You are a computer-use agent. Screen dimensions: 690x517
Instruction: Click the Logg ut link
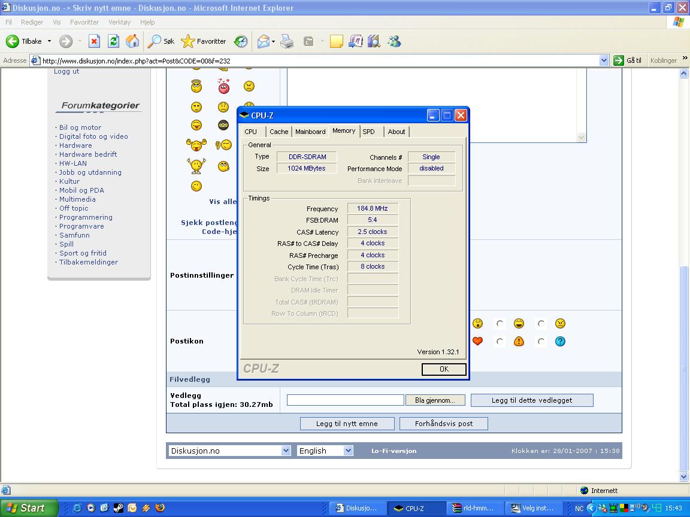click(66, 71)
